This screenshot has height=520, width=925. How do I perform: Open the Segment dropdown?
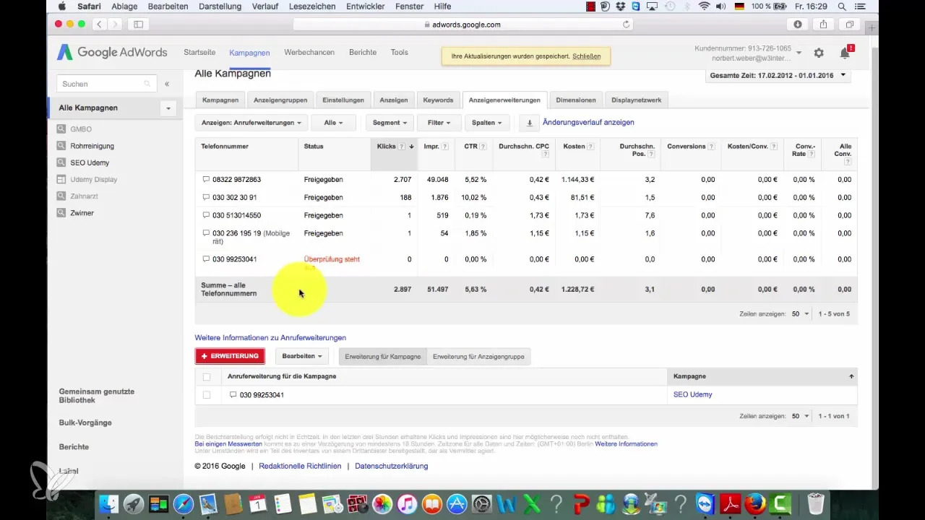point(390,123)
